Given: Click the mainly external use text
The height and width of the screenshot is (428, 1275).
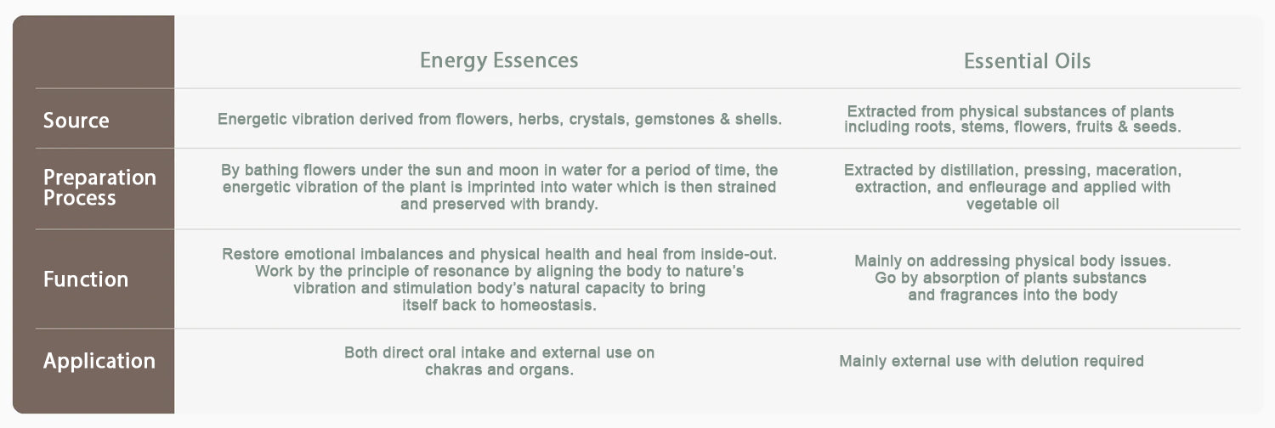Looking at the screenshot, I should tap(991, 361).
